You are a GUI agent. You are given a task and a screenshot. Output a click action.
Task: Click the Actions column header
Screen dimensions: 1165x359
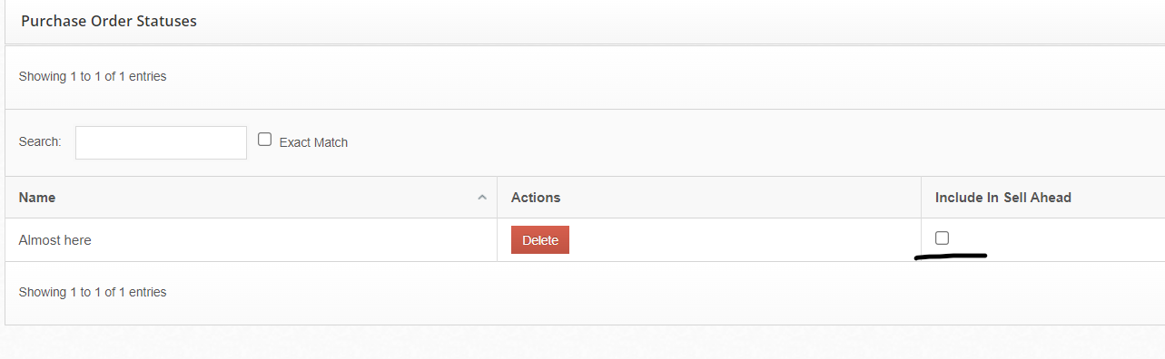[536, 198]
